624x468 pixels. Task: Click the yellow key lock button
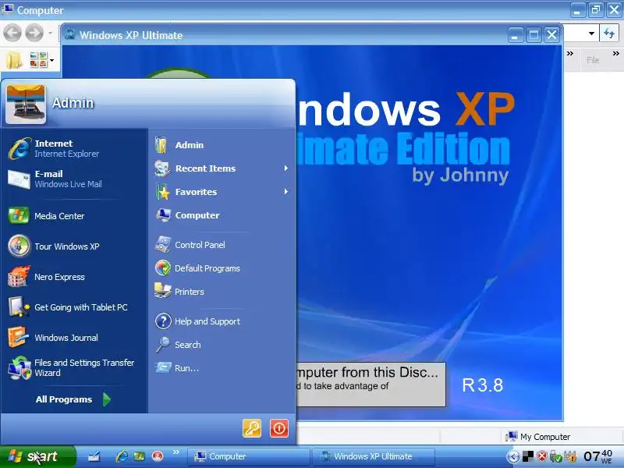(x=252, y=428)
